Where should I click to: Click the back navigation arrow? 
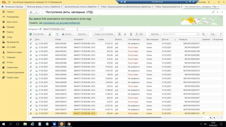click(x=31, y=12)
